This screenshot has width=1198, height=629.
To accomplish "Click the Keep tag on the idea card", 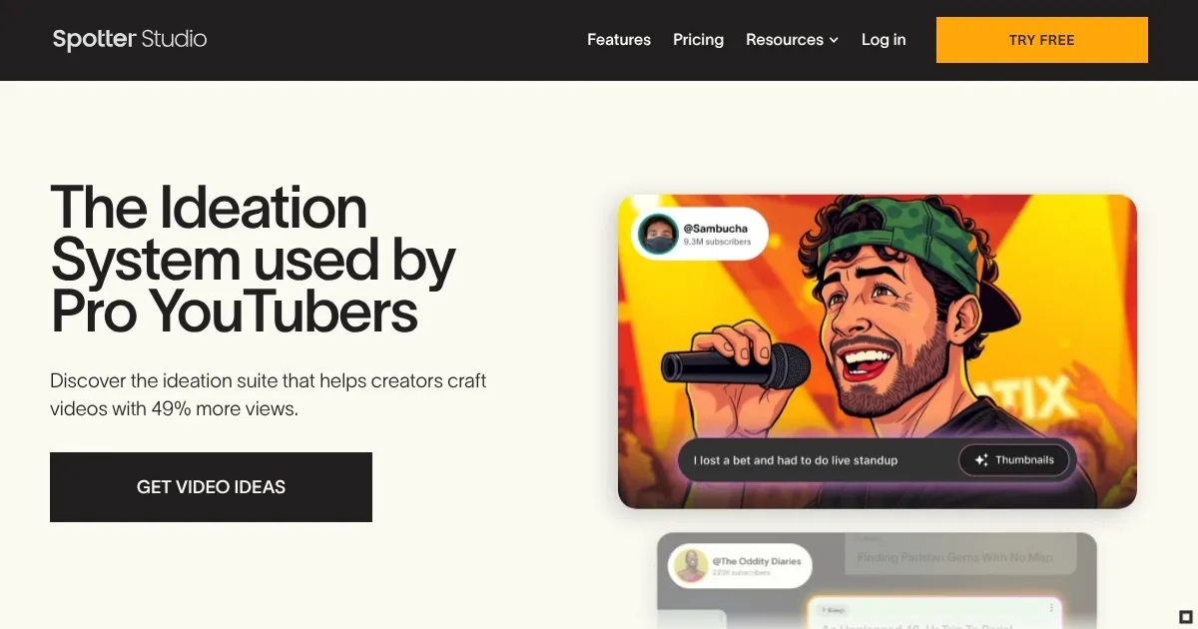I will coord(833,608).
